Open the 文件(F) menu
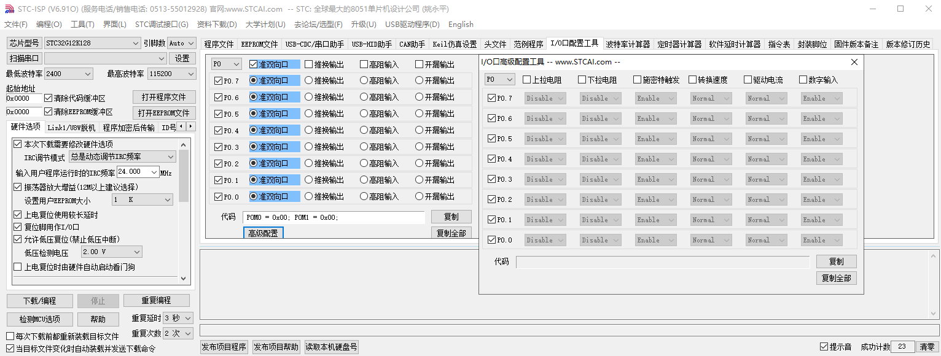 pyautogui.click(x=16, y=25)
